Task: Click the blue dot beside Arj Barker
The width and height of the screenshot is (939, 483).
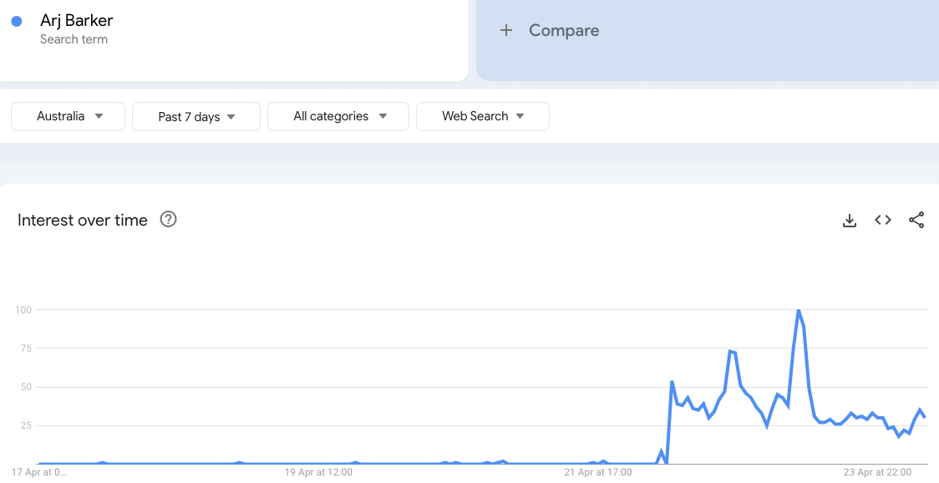Action: 17,22
